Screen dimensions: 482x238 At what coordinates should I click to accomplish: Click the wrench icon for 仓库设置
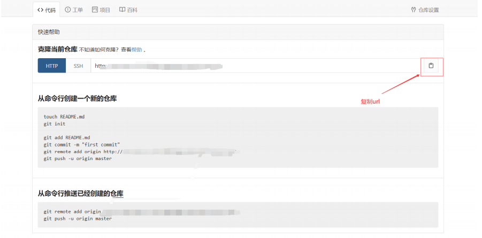[x=414, y=10]
